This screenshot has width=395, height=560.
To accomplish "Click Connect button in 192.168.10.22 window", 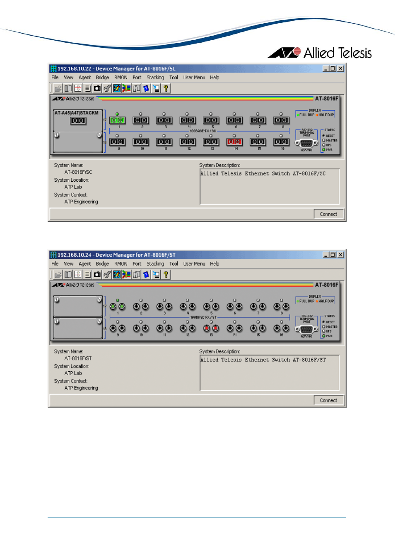I will (x=328, y=214).
